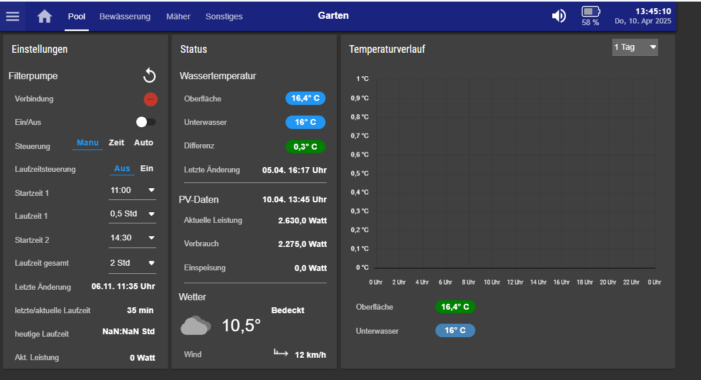Open the hamburger menu
The image size is (701, 380).
(x=12, y=16)
